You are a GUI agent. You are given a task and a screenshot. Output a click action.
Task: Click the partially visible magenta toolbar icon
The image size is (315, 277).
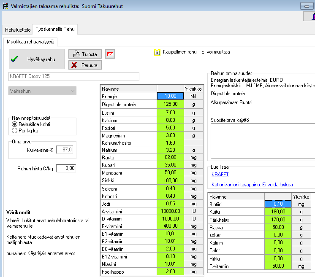(313, 16)
